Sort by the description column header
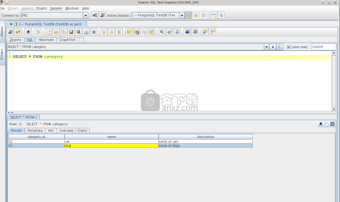340x202 pixels. pyautogui.click(x=206, y=137)
